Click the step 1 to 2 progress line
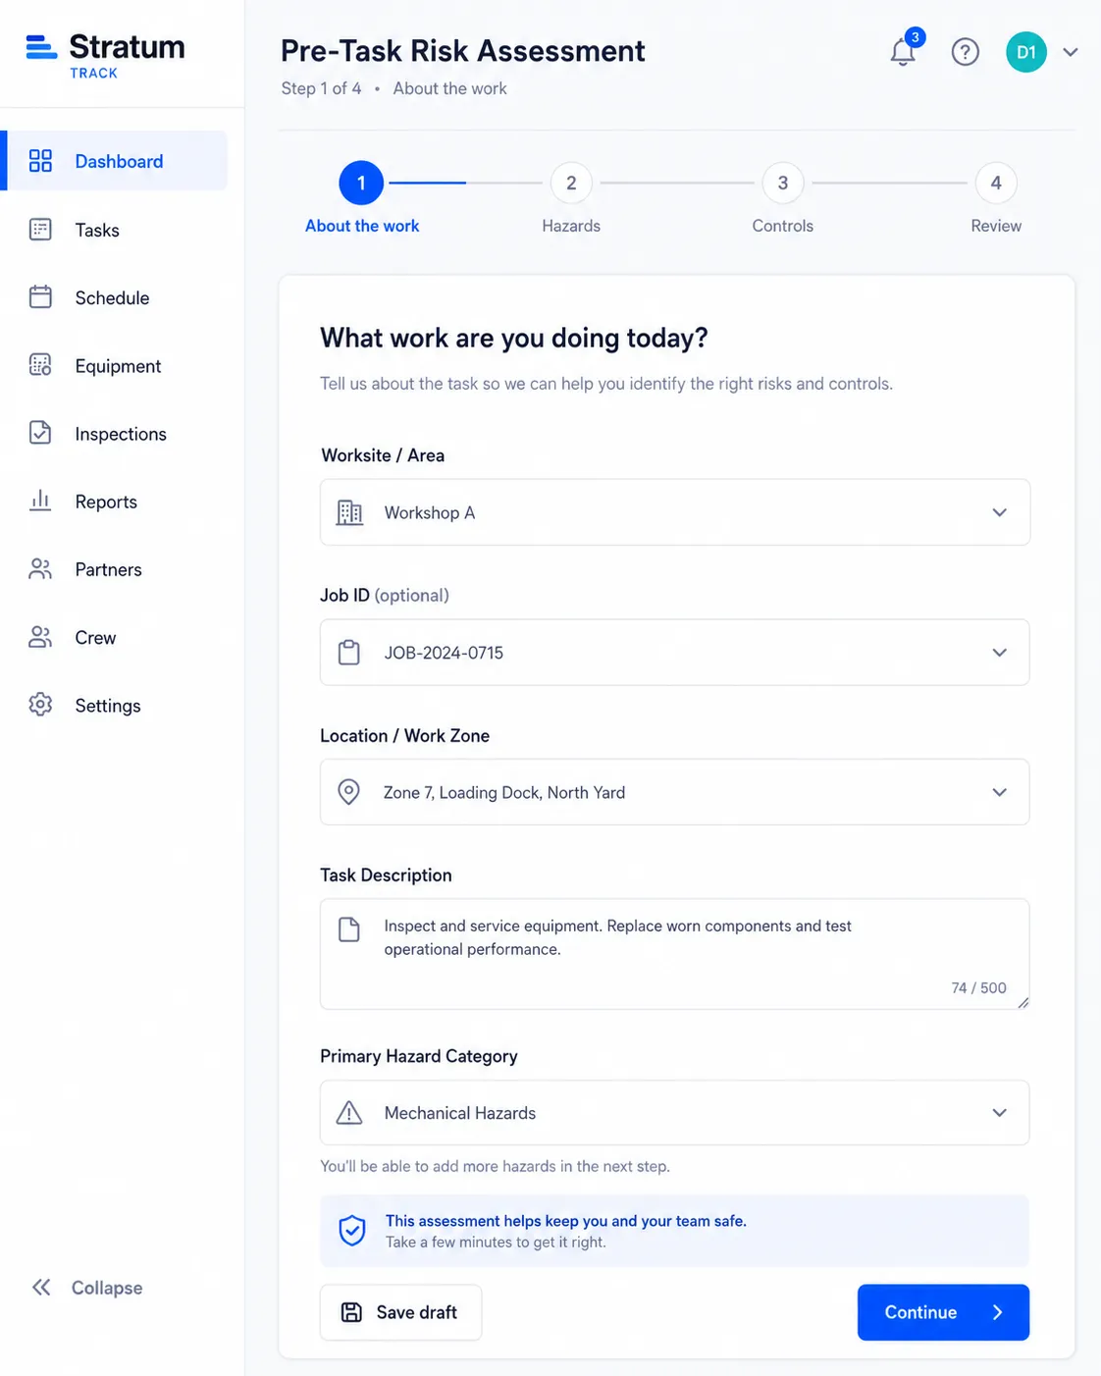 pos(466,183)
